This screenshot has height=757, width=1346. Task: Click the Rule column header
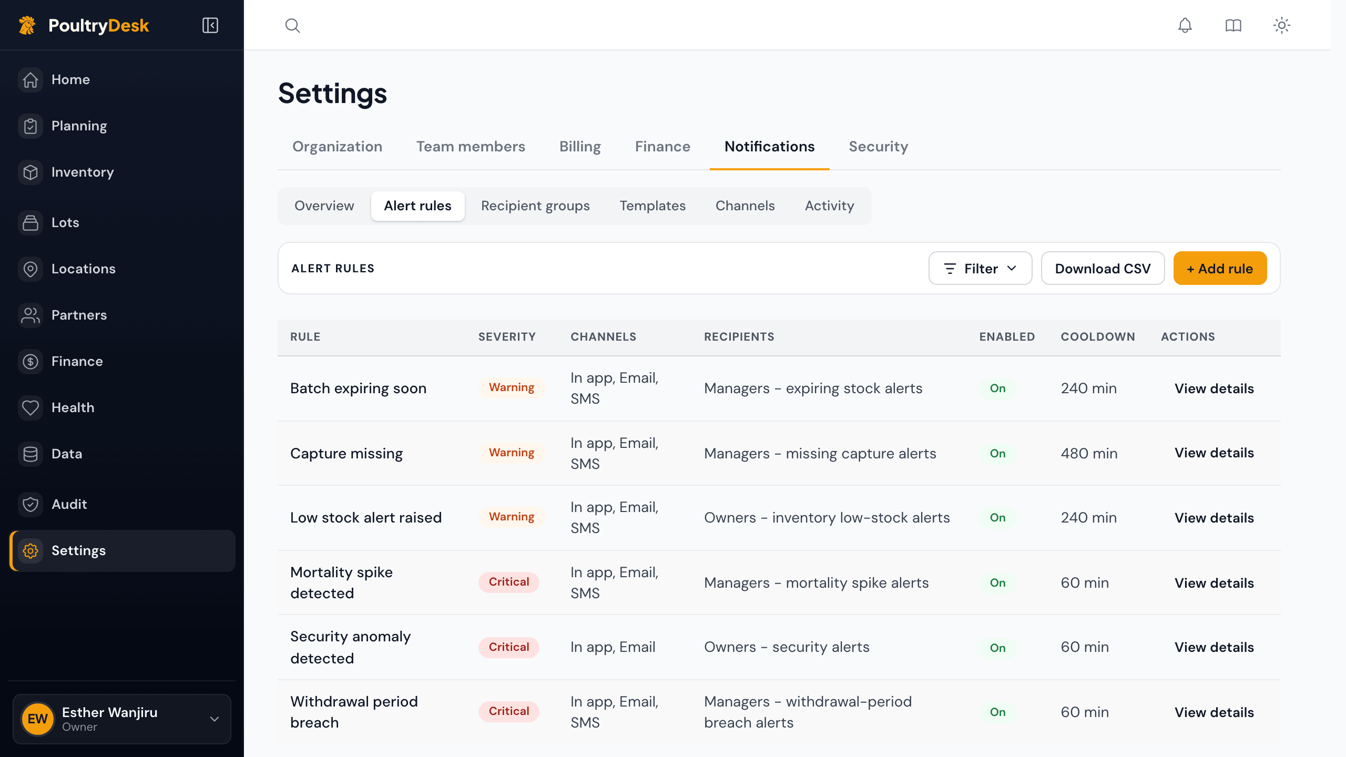tap(305, 337)
